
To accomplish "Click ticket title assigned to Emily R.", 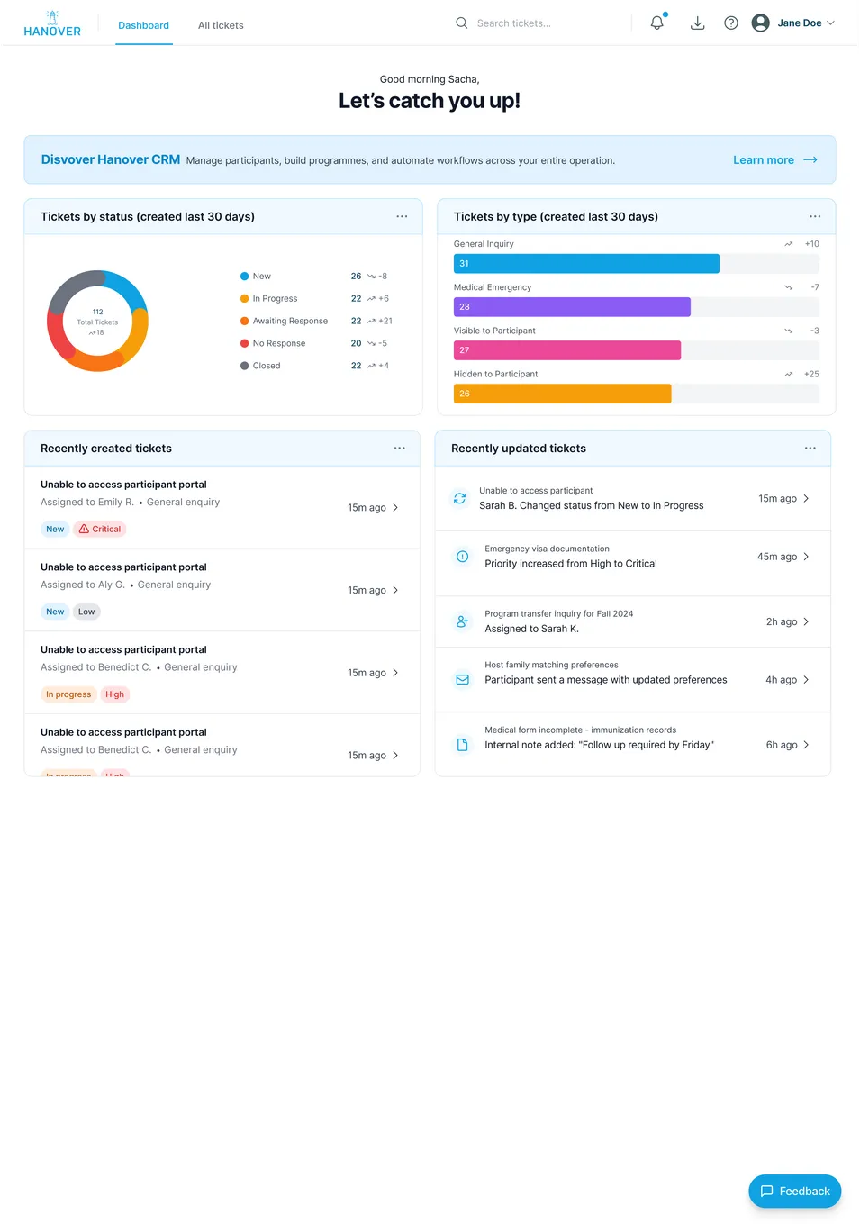I will tap(123, 485).
